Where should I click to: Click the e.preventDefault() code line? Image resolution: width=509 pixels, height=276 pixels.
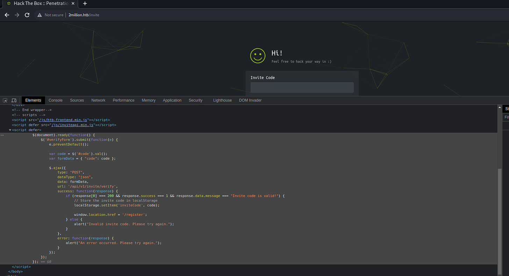click(x=69, y=144)
